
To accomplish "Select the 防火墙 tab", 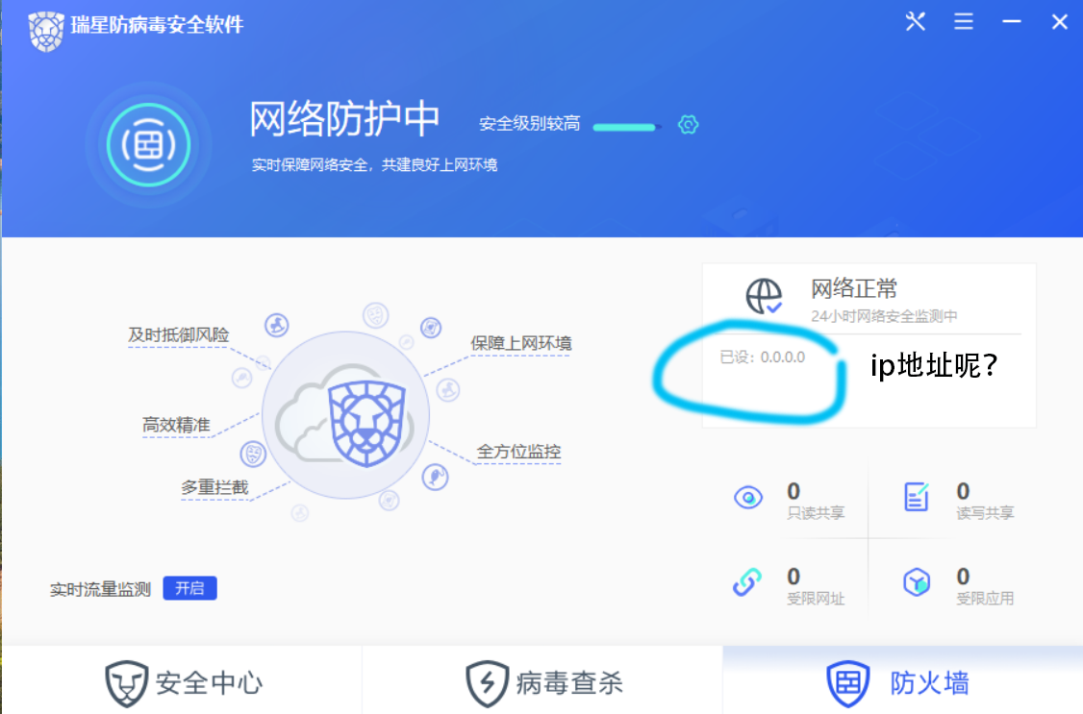I will click(898, 682).
